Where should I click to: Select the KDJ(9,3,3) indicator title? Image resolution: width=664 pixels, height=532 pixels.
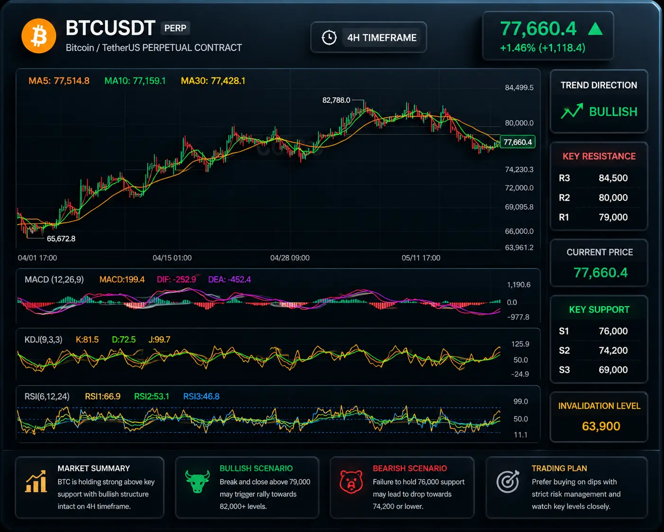(44, 339)
